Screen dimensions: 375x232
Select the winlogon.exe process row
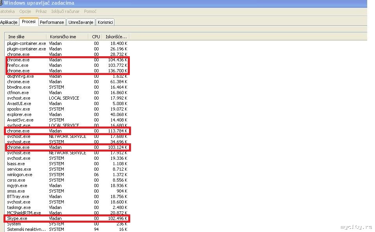67,175
